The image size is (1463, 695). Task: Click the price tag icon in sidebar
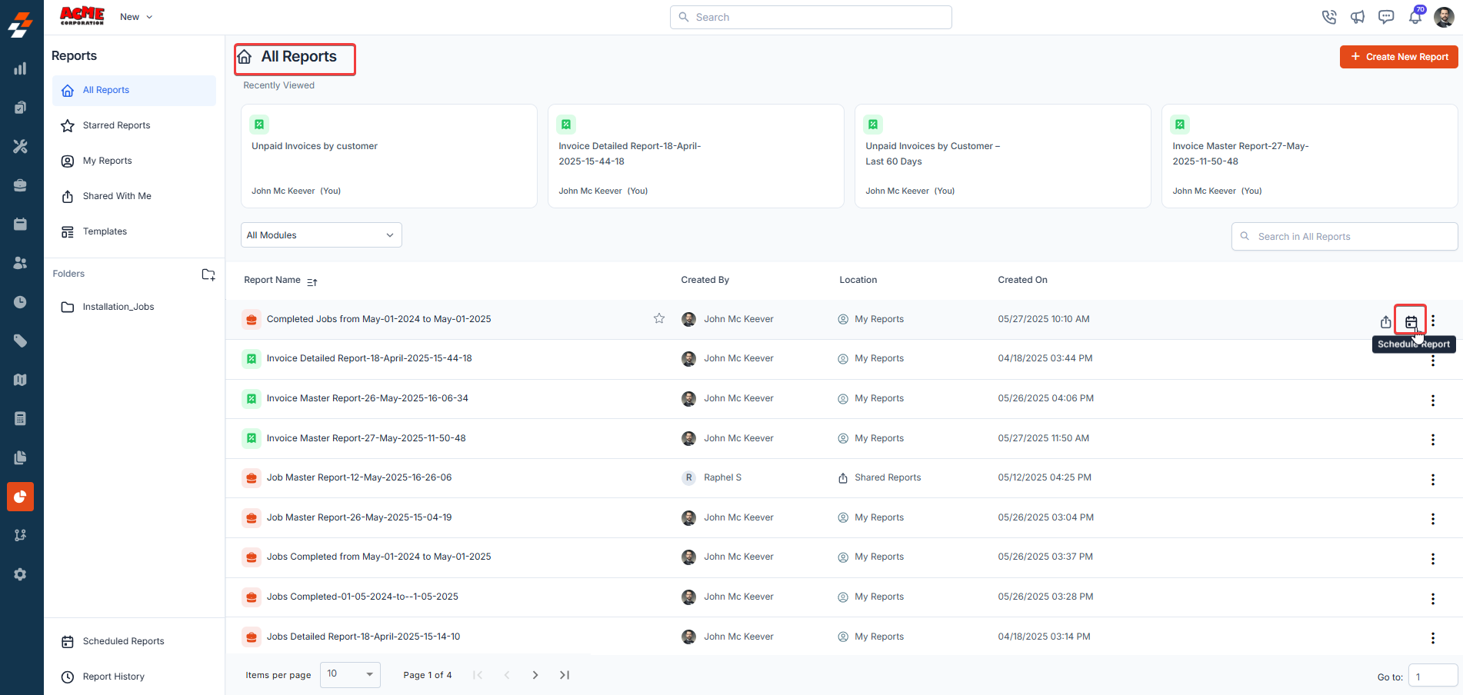pyautogui.click(x=20, y=341)
